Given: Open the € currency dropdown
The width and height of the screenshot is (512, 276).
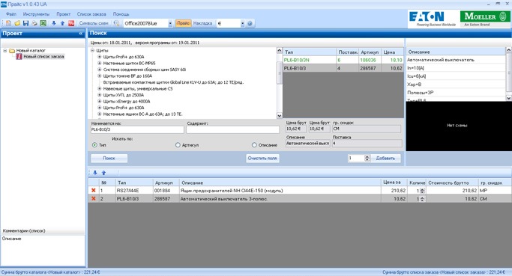Looking at the screenshot, I should pos(242,23).
